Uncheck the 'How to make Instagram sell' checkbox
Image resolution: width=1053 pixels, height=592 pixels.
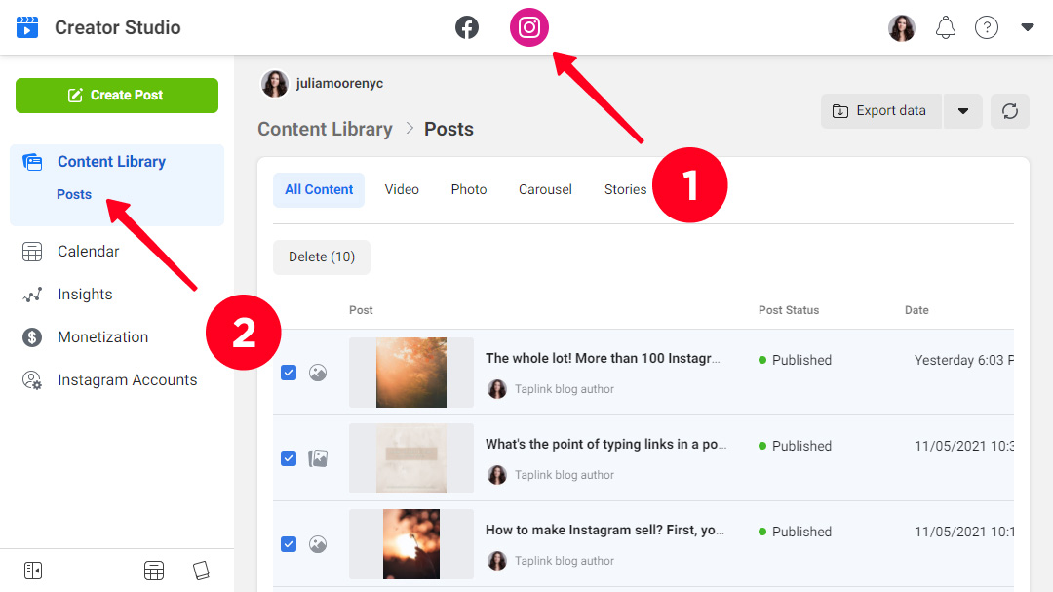[289, 544]
